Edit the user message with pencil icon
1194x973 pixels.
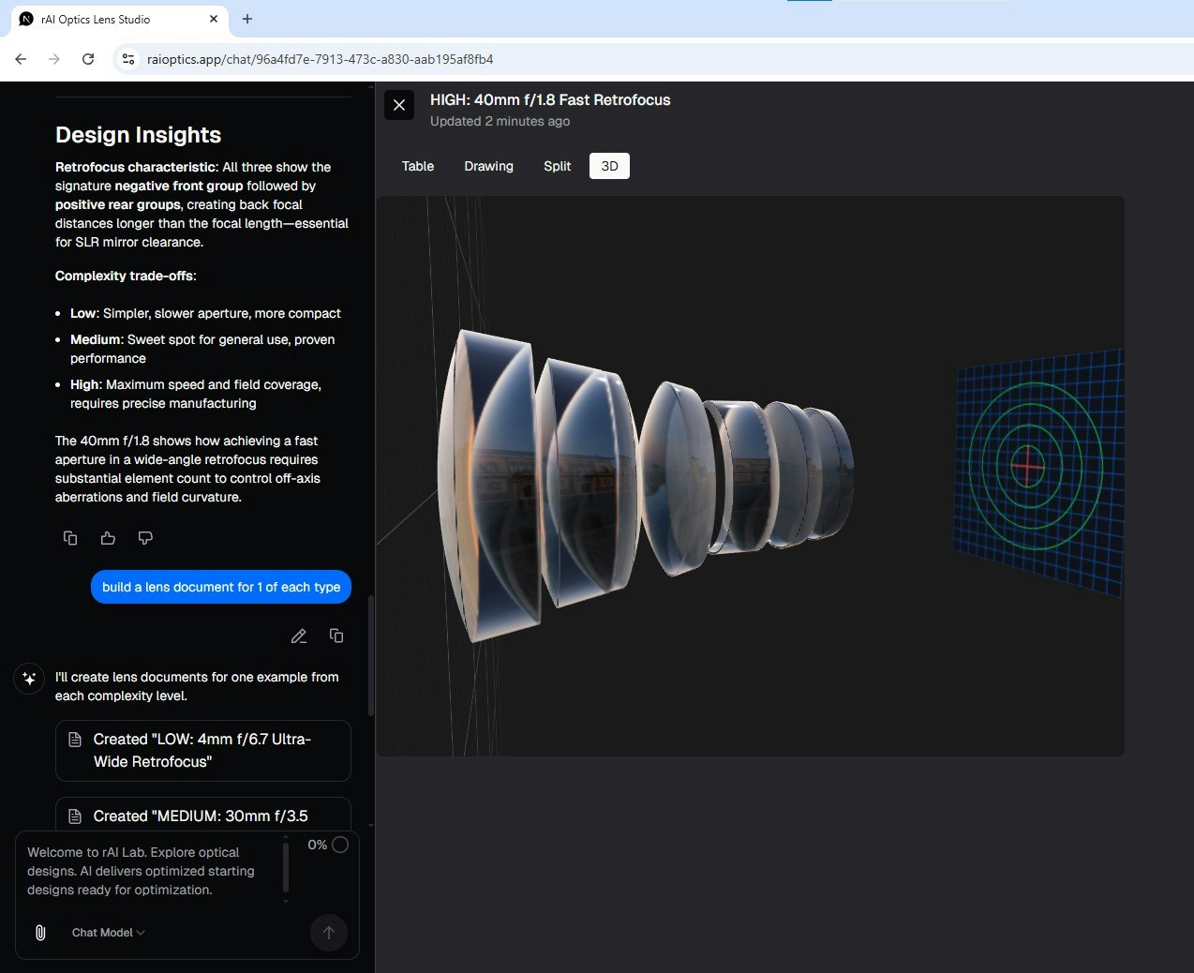pyautogui.click(x=299, y=636)
